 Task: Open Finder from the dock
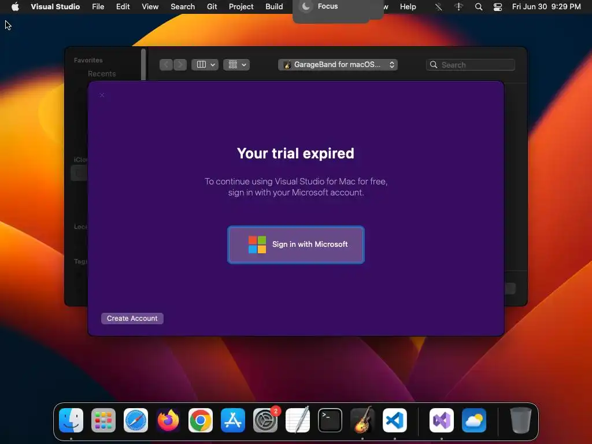pyautogui.click(x=71, y=420)
